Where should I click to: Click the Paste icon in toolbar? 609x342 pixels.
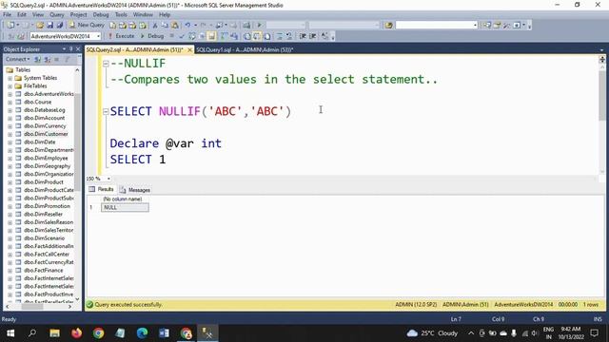[x=175, y=26]
